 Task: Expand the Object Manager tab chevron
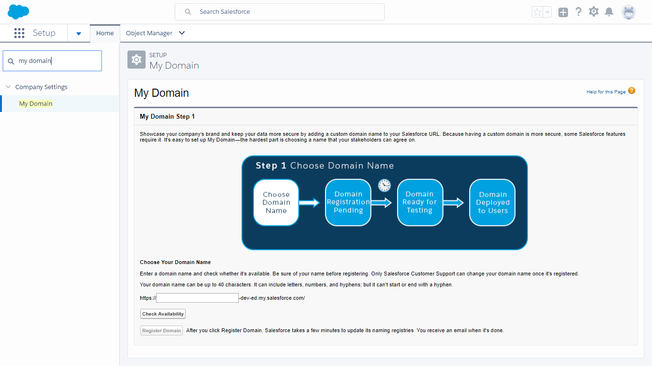tap(181, 33)
